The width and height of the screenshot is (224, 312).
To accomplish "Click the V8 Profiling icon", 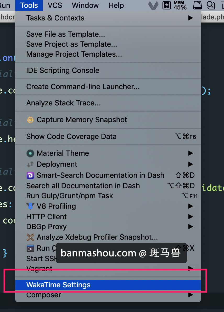I will point(30,206).
